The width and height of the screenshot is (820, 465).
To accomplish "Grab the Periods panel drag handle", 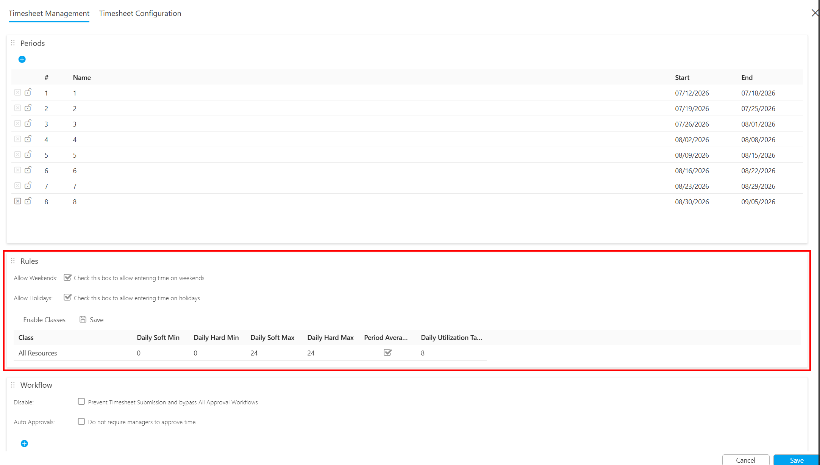I will [x=13, y=43].
